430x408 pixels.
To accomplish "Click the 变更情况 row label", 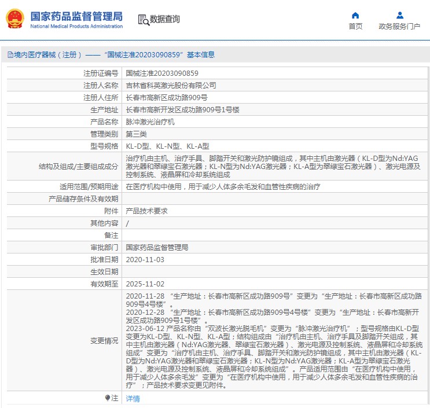I will pyautogui.click(x=104, y=340).
